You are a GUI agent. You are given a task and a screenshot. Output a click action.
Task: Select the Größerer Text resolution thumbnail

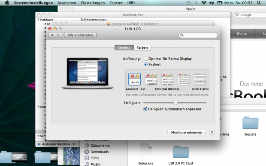pos(135,79)
